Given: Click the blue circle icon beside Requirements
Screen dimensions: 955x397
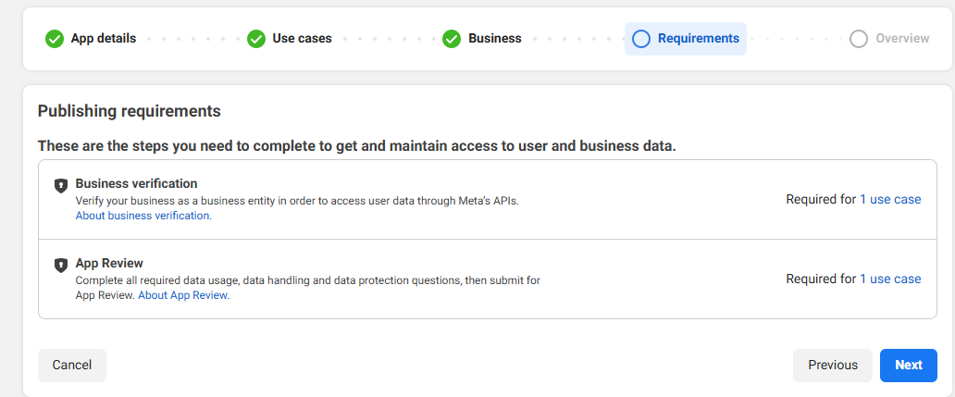Looking at the screenshot, I should (x=641, y=39).
